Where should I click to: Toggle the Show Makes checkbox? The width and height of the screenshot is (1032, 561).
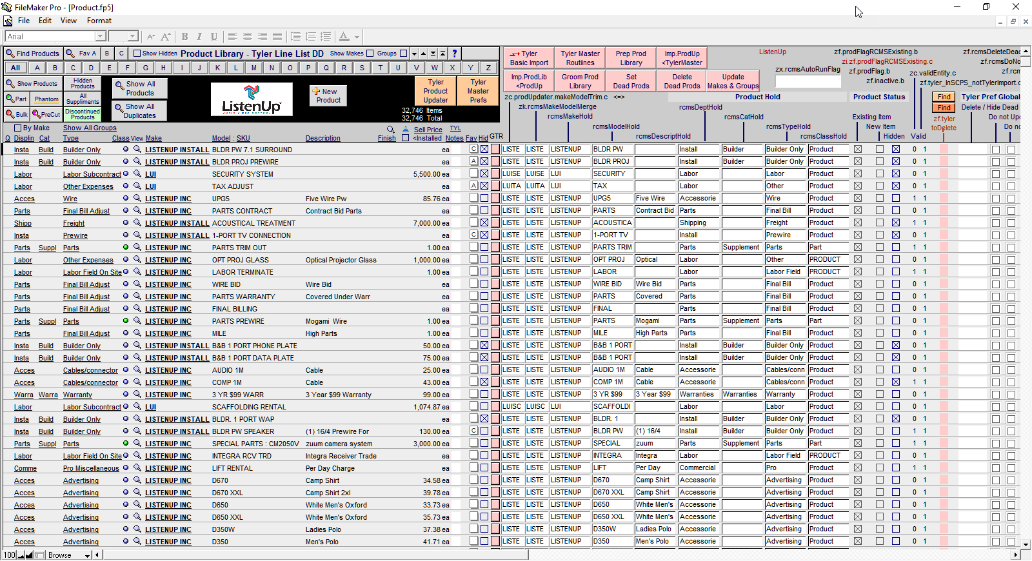(x=370, y=54)
